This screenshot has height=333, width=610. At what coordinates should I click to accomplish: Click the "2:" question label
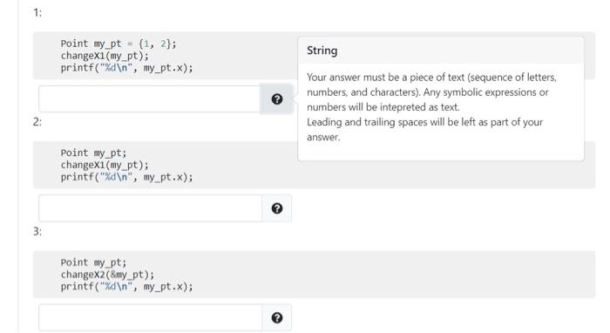point(37,122)
